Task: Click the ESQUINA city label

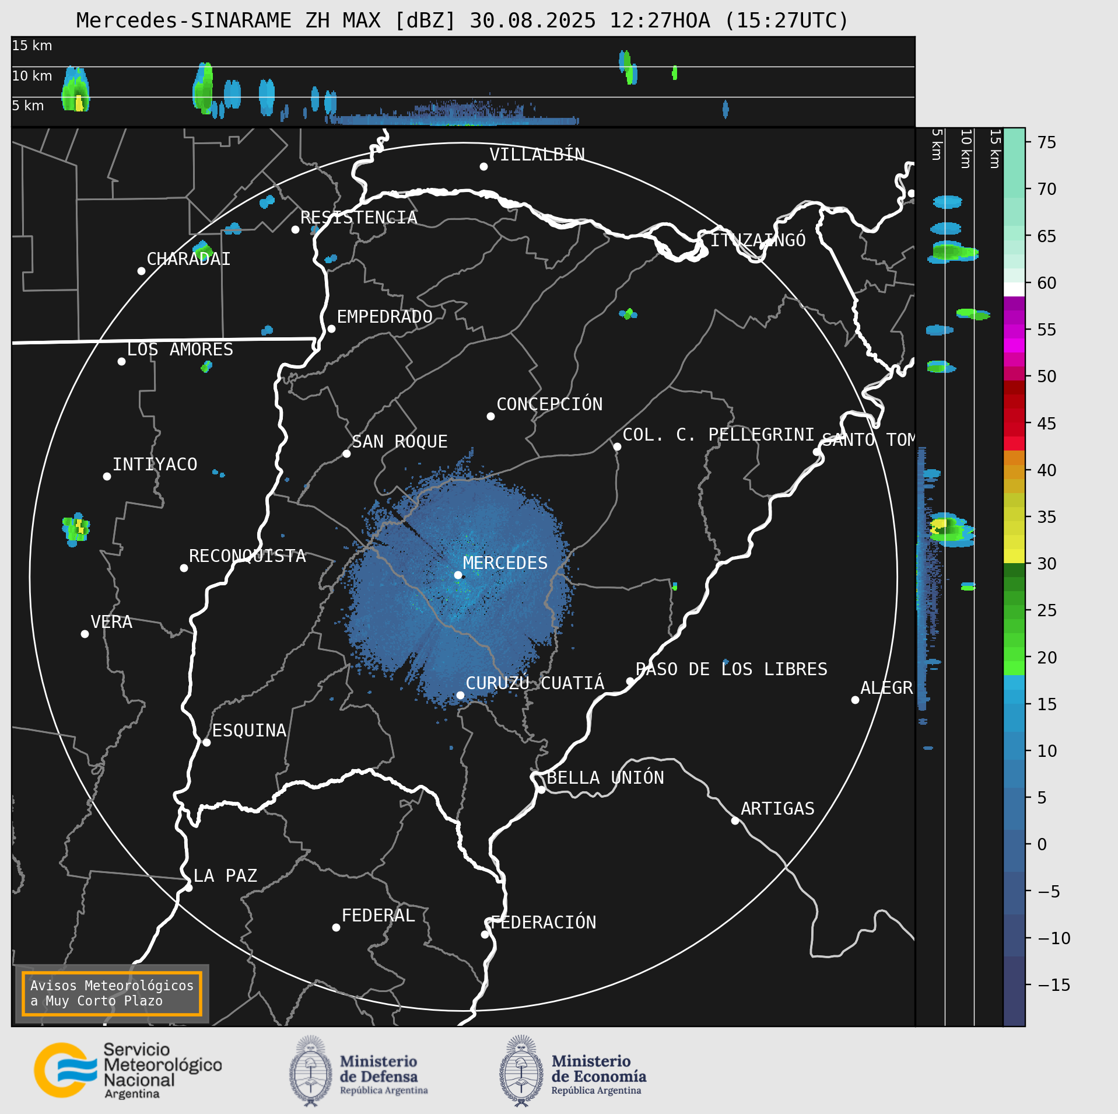Action: click(x=249, y=731)
